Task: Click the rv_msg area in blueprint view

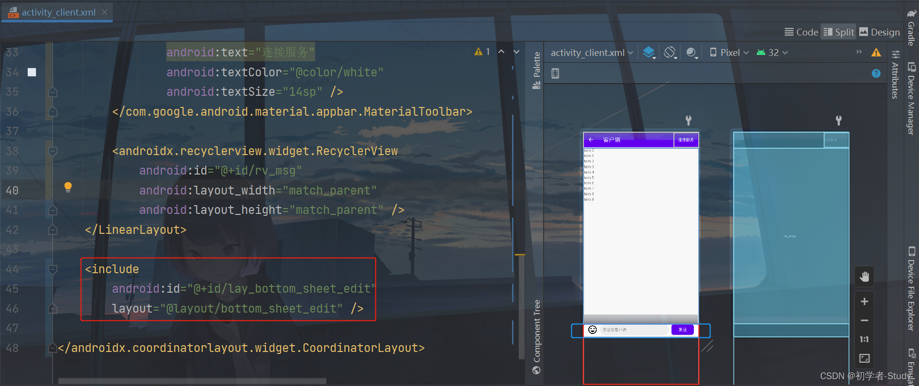Action: click(x=791, y=236)
